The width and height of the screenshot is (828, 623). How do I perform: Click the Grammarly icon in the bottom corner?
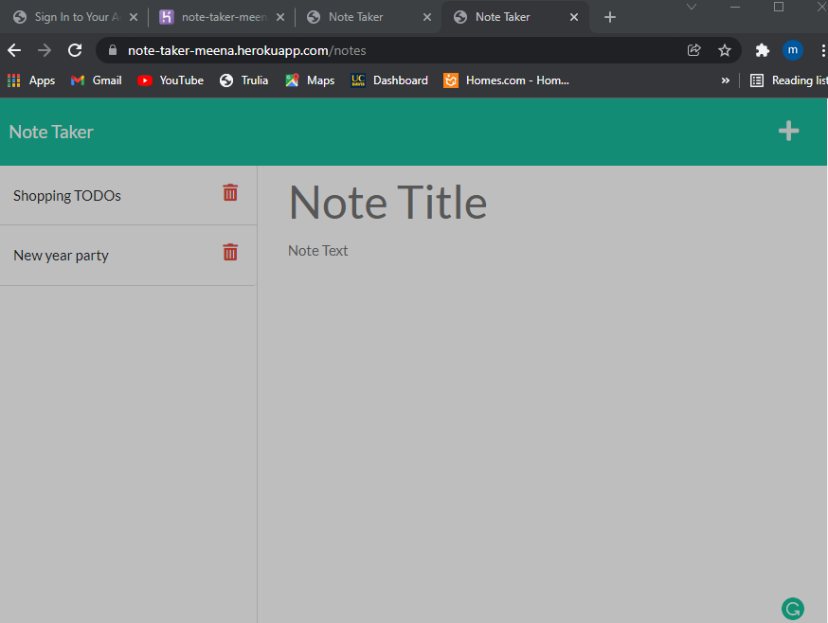click(x=792, y=609)
